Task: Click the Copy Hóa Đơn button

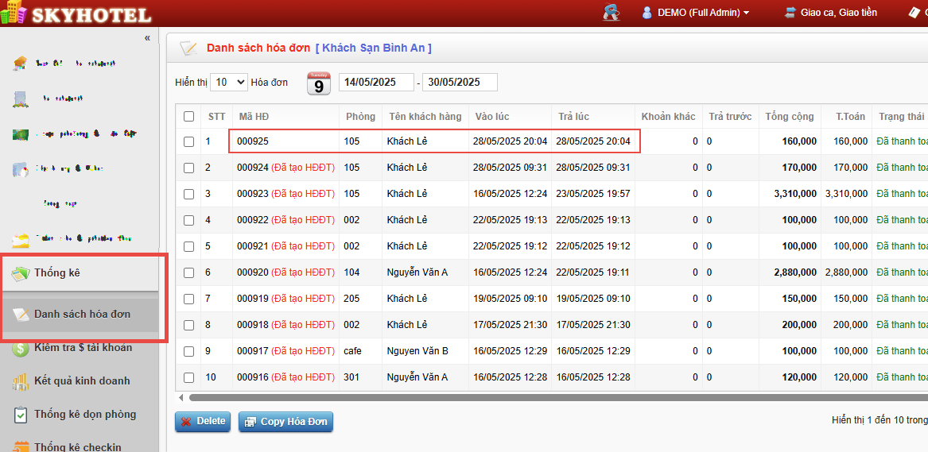Action: tap(285, 422)
